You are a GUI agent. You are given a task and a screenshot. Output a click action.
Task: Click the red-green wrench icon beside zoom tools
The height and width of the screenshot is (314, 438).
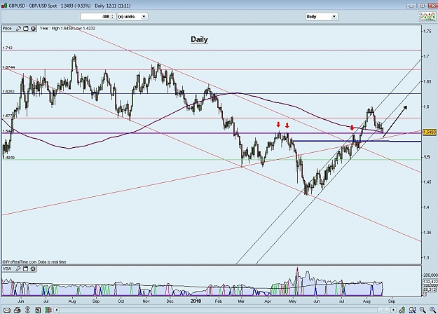coord(402,310)
